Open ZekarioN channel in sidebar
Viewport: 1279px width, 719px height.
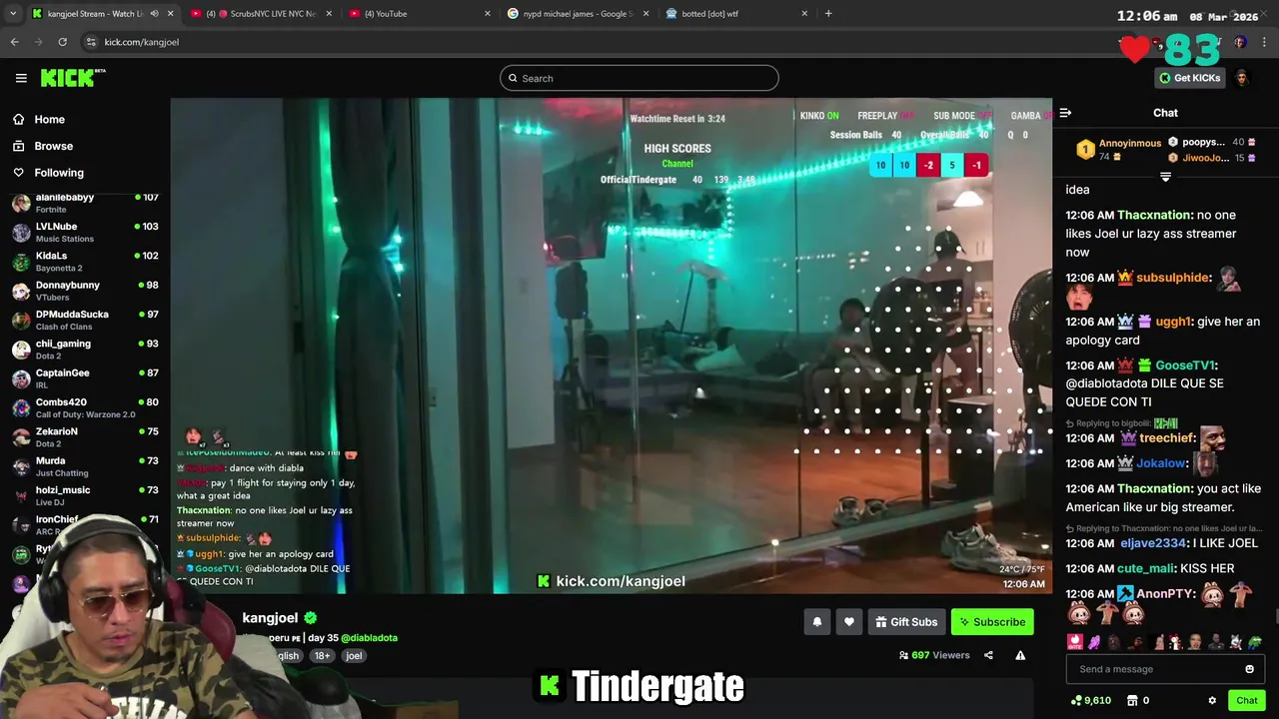click(85, 437)
